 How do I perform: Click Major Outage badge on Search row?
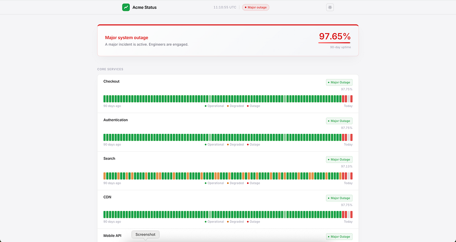click(x=339, y=160)
